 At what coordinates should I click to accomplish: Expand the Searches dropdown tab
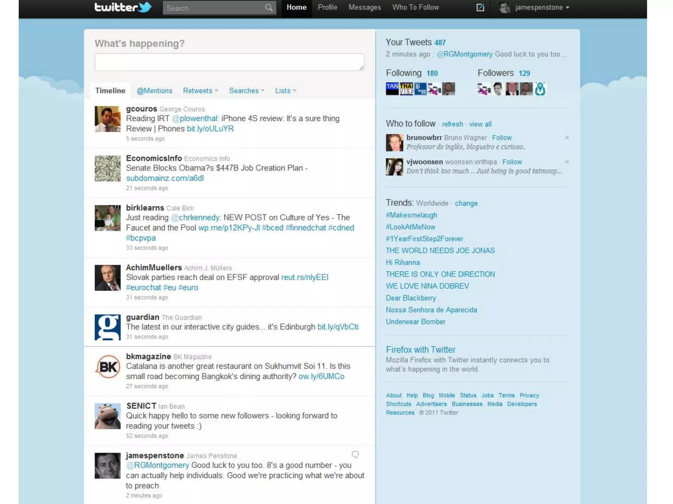[246, 91]
